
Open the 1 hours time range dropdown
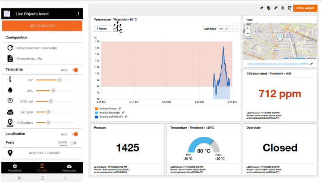(x=106, y=29)
